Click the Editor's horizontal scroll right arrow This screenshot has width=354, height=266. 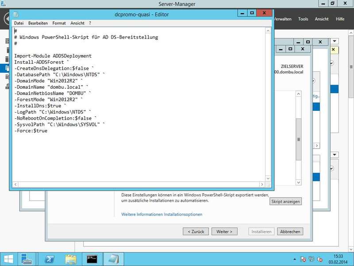click(x=262, y=184)
